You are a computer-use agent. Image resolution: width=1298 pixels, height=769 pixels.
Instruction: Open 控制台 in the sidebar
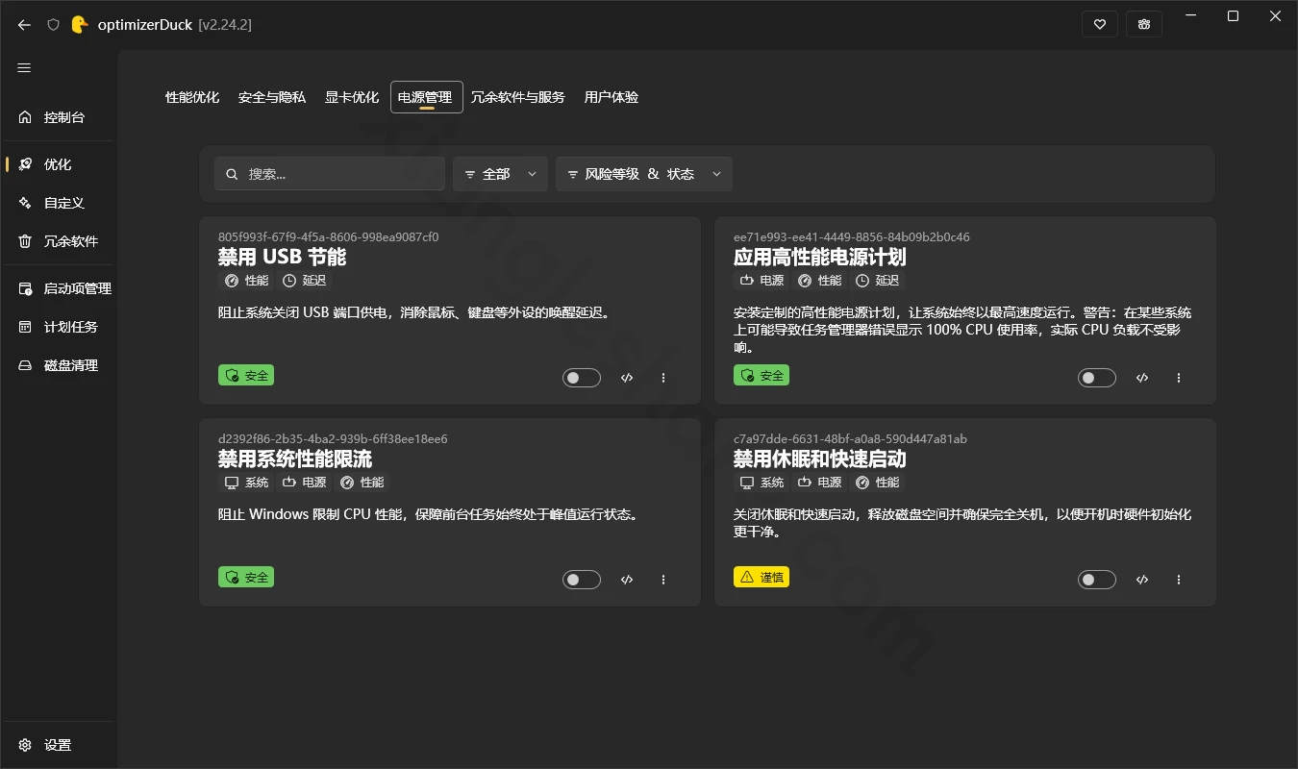60,117
